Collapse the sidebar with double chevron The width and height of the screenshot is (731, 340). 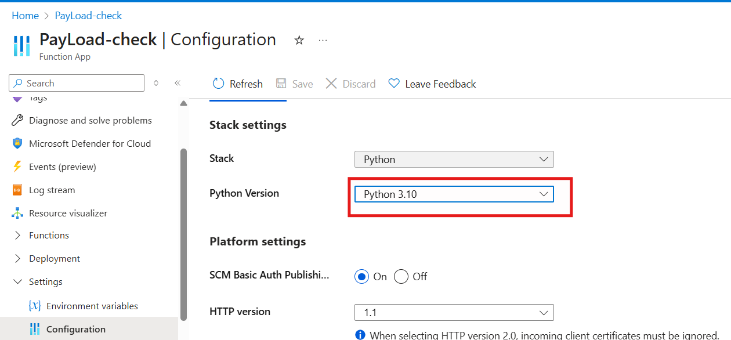178,84
